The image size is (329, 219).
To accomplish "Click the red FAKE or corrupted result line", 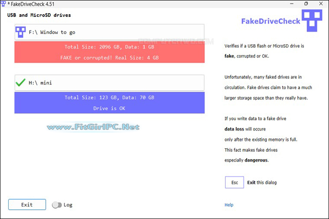I will (110, 58).
